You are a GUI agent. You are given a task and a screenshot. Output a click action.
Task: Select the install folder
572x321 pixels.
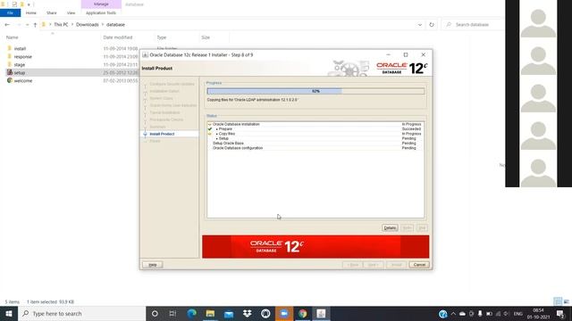click(x=20, y=48)
